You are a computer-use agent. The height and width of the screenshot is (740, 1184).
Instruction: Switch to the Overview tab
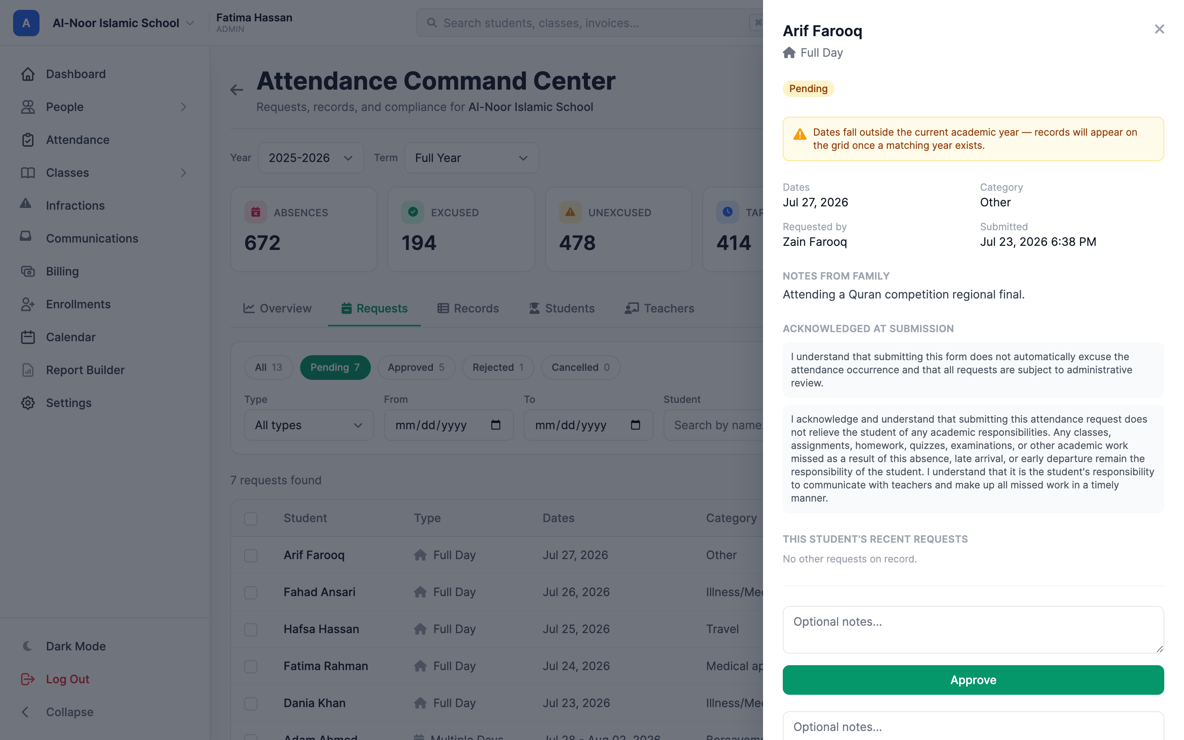pyautogui.click(x=277, y=308)
